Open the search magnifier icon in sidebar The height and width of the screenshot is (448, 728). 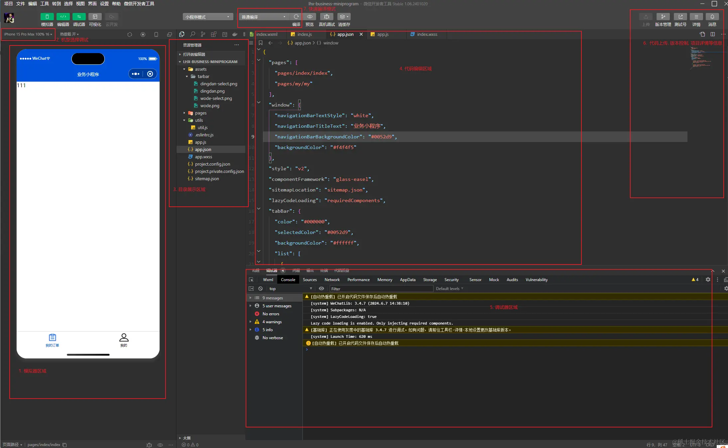tap(192, 34)
